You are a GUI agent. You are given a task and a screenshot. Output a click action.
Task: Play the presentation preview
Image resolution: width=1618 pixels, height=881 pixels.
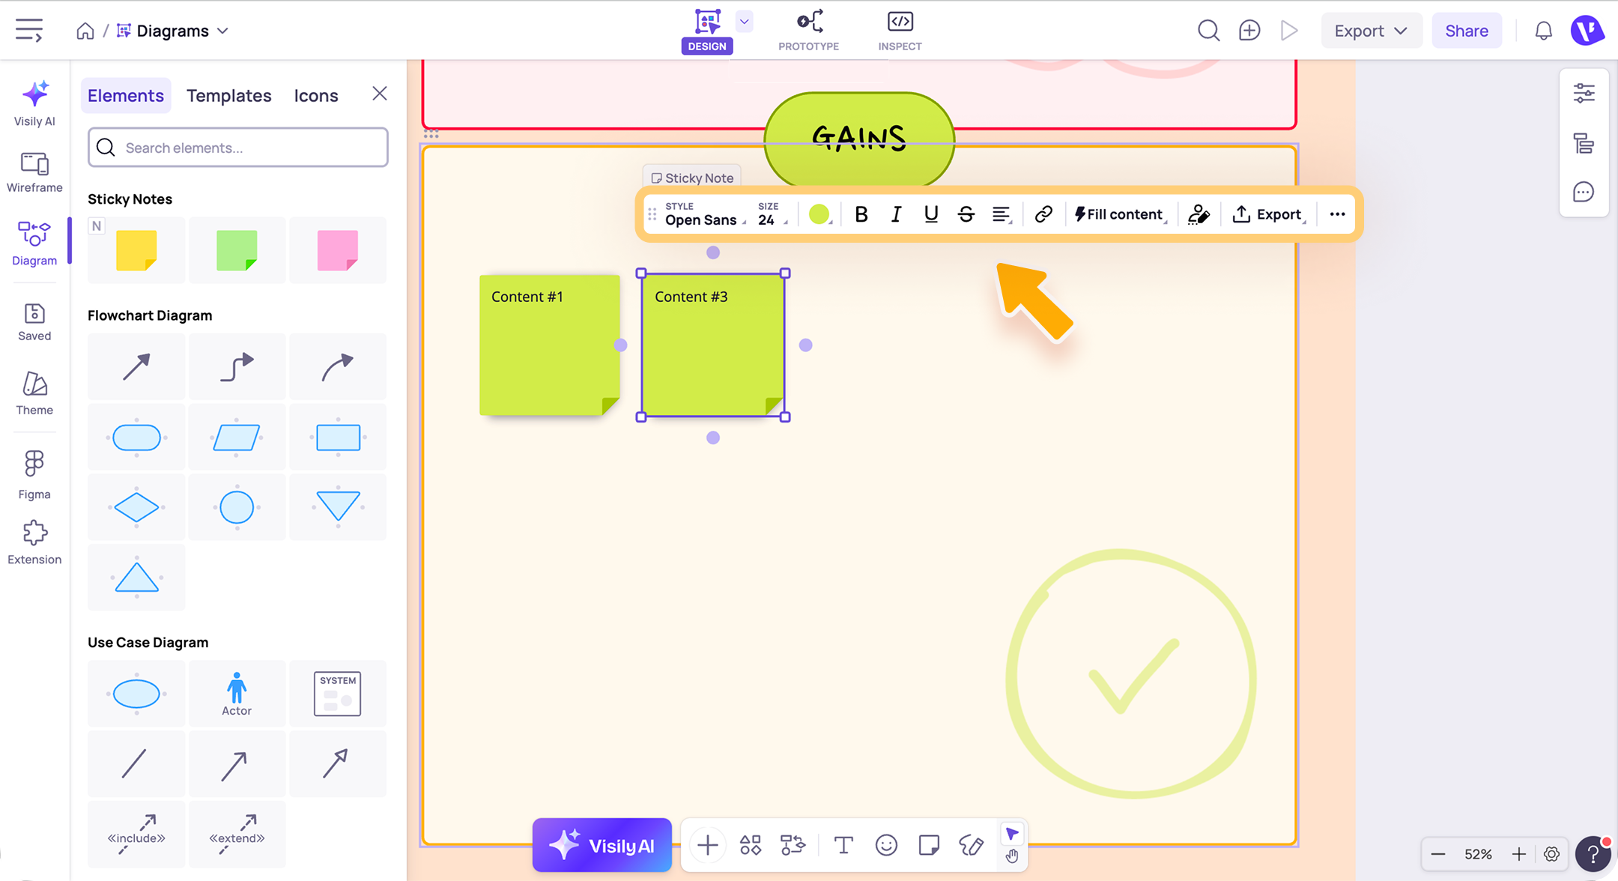1289,31
